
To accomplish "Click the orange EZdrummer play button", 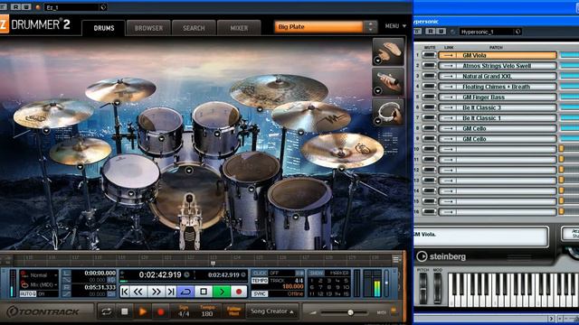I will (x=143, y=311).
